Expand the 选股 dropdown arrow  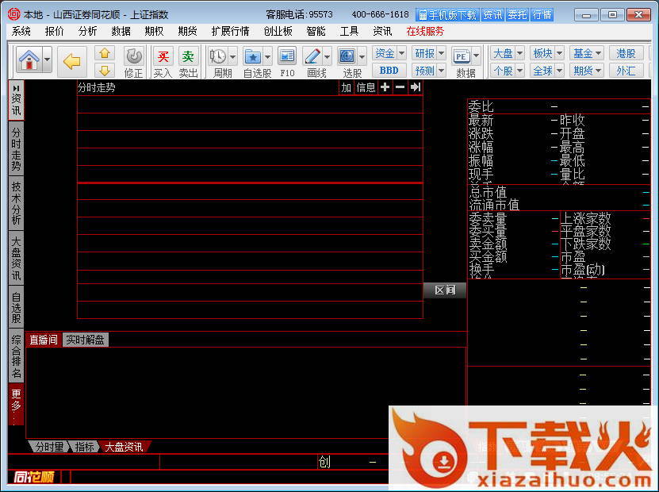(x=362, y=56)
